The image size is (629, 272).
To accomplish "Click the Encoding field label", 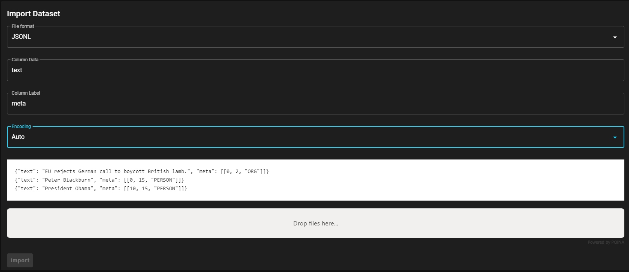I will coord(21,126).
